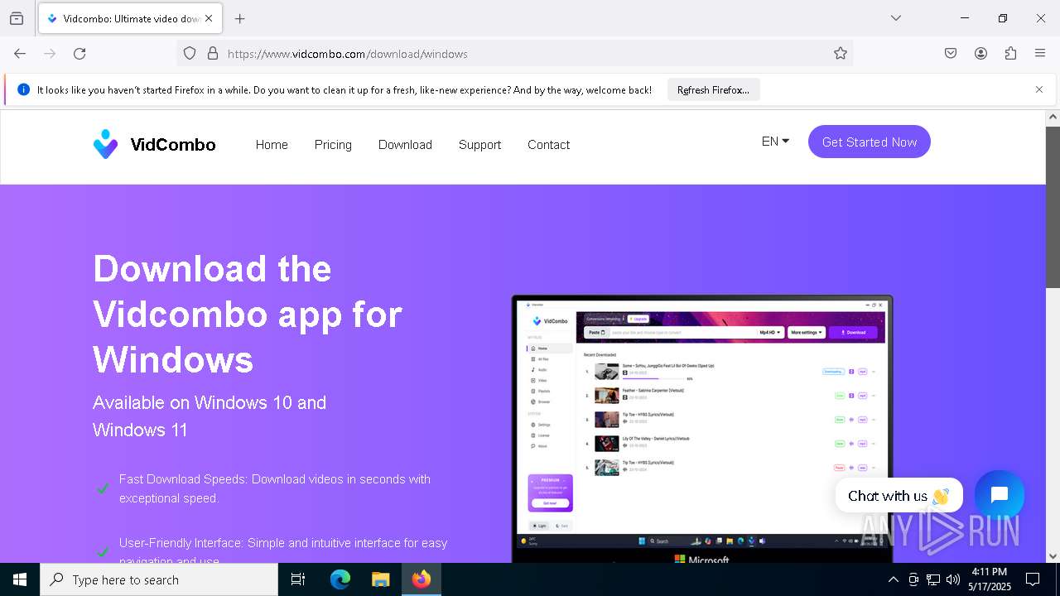The width and height of the screenshot is (1060, 596).
Task: Click Firefox taskbar icon
Action: (422, 579)
